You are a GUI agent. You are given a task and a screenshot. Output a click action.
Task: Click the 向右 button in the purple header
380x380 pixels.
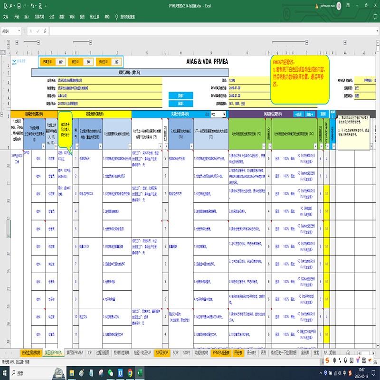310,114
